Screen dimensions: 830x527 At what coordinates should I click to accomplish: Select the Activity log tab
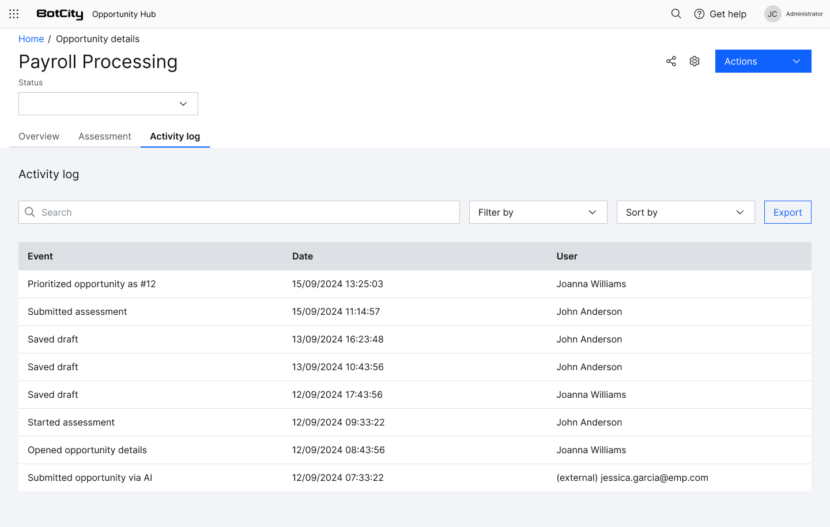point(175,136)
